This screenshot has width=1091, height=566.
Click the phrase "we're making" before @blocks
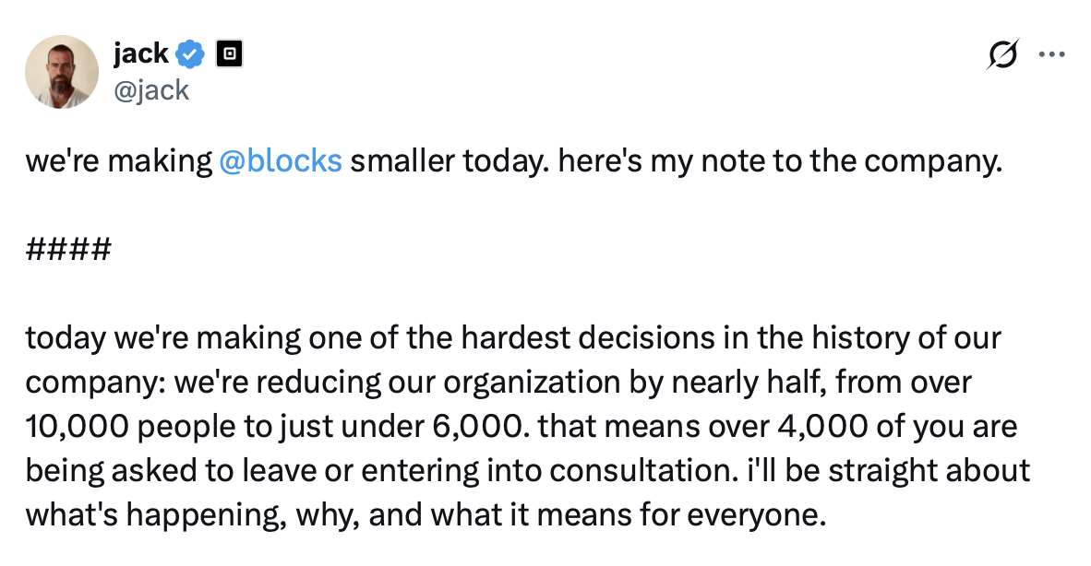[x=119, y=160]
